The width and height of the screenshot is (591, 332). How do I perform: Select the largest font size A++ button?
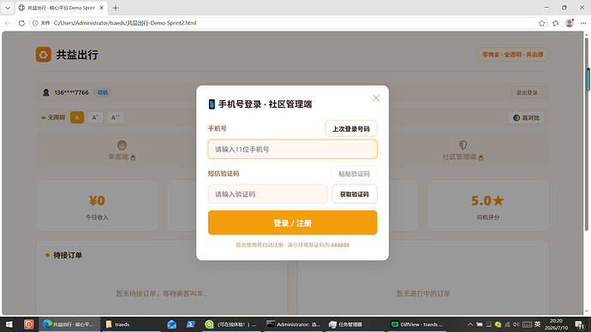[x=115, y=117]
